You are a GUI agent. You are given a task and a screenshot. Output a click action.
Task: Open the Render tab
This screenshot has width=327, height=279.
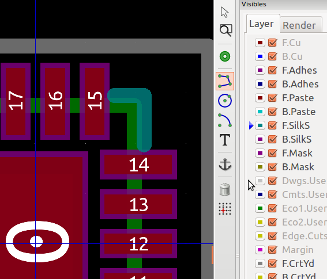click(299, 25)
